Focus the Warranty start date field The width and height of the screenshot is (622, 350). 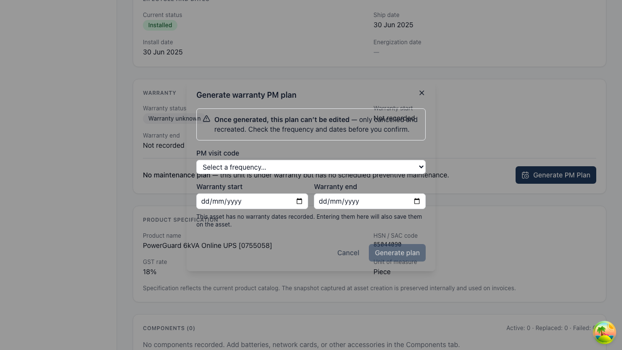point(252,201)
